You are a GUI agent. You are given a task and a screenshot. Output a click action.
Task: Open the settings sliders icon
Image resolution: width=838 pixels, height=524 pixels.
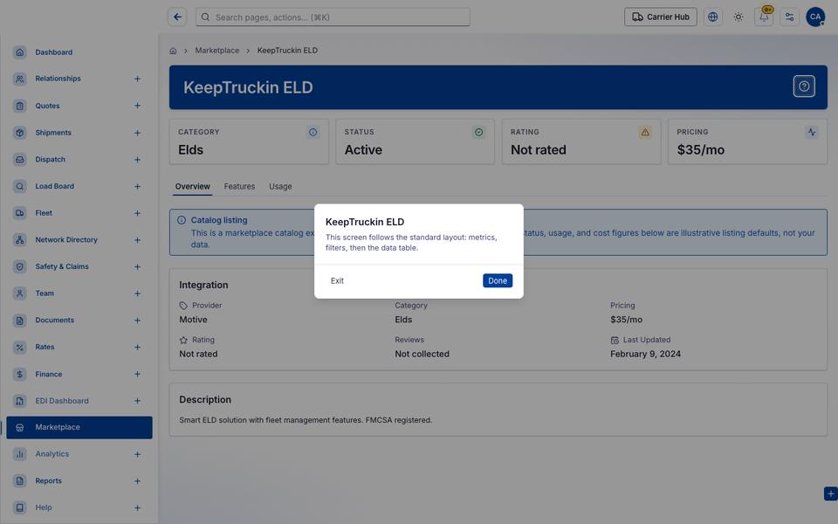click(789, 17)
